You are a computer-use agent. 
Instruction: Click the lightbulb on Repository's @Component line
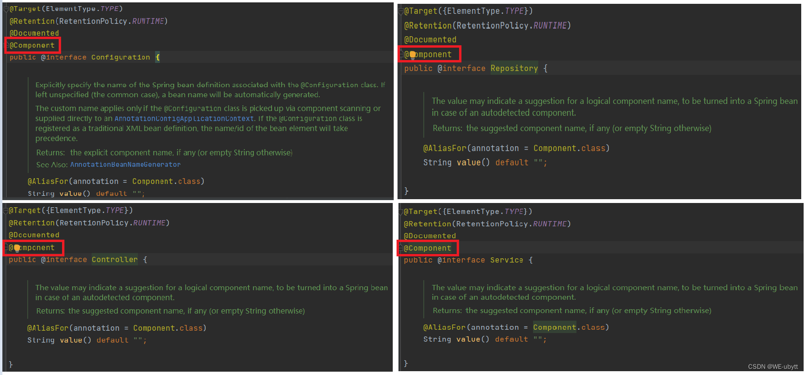coord(413,55)
